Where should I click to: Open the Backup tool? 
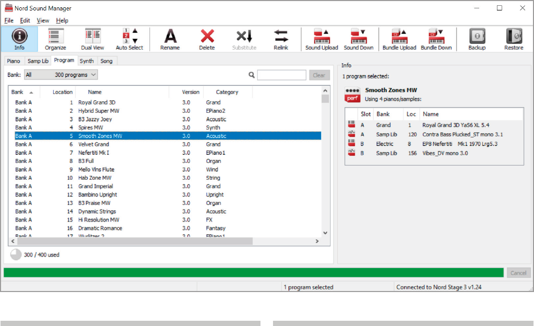point(477,39)
